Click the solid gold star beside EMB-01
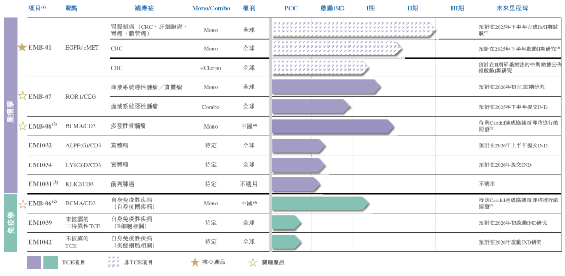The width and height of the screenshot is (565, 276). coord(22,47)
